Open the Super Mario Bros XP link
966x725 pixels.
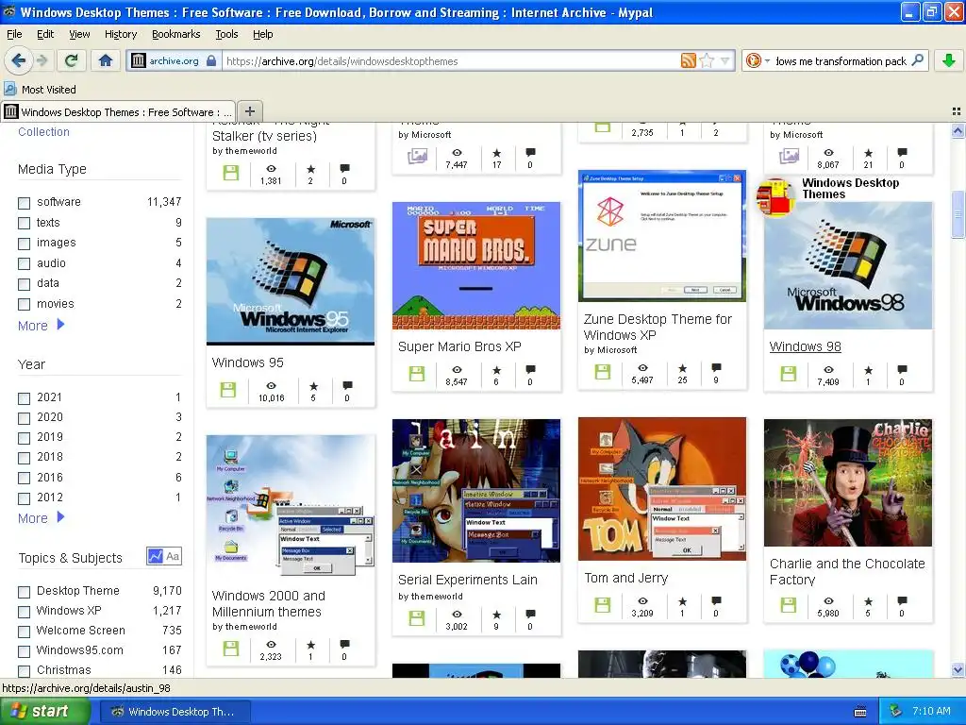(x=459, y=346)
